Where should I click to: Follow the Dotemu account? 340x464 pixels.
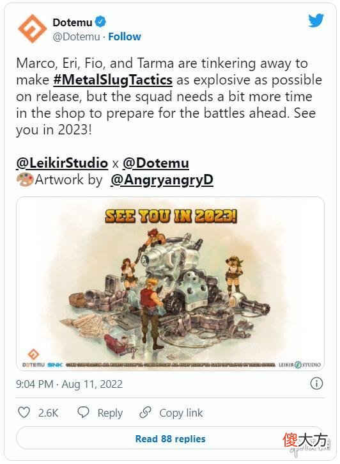pos(125,36)
